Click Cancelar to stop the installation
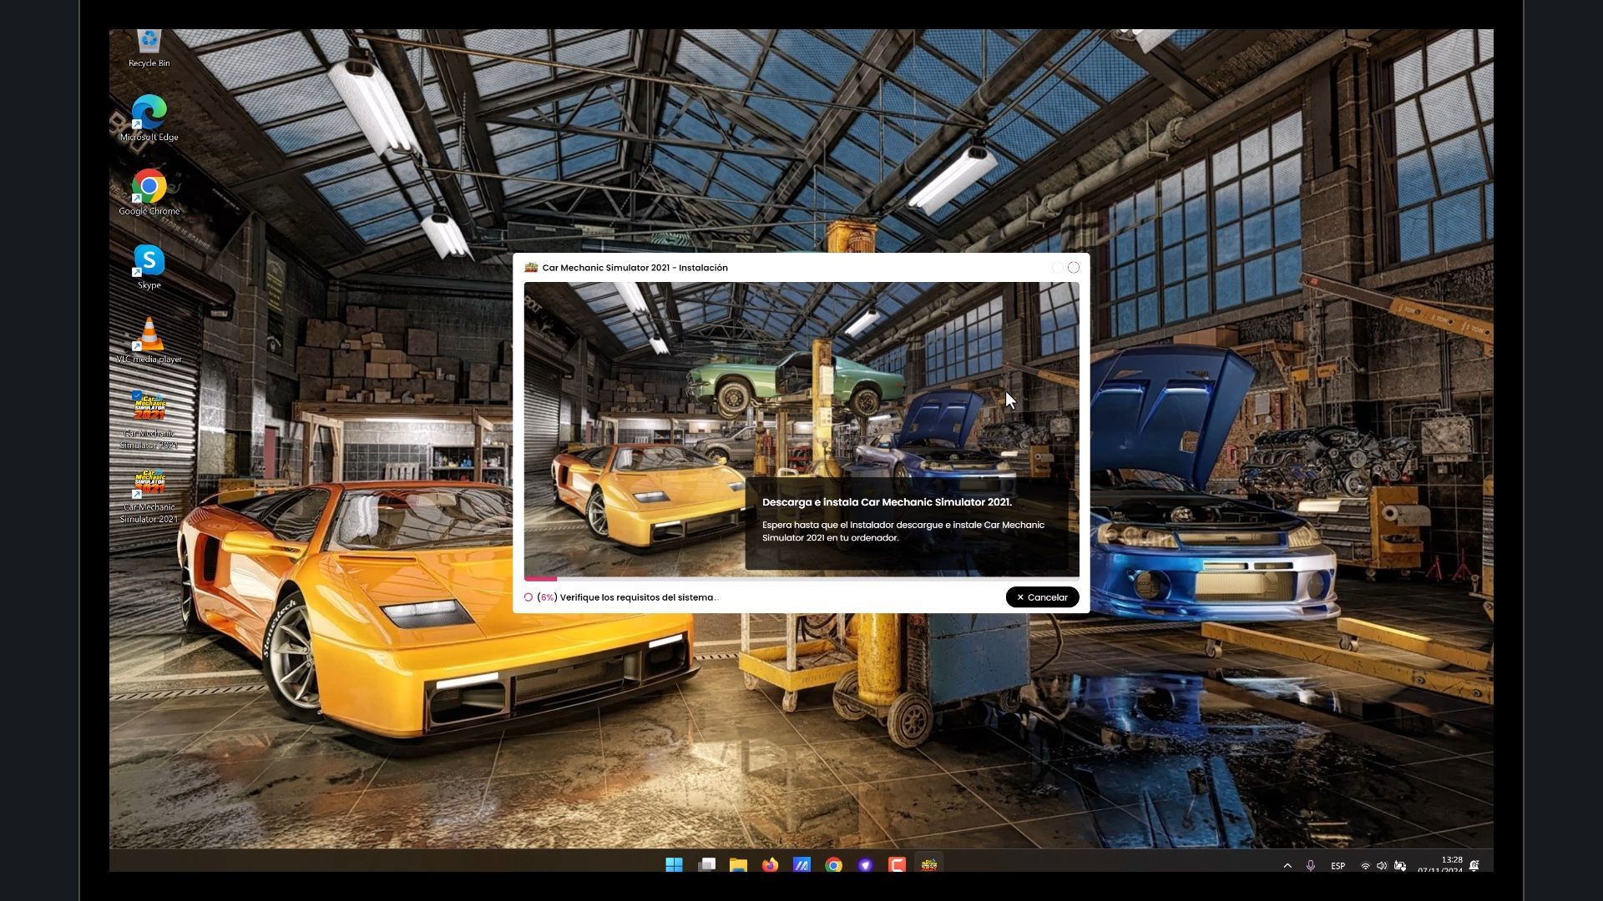 point(1042,597)
